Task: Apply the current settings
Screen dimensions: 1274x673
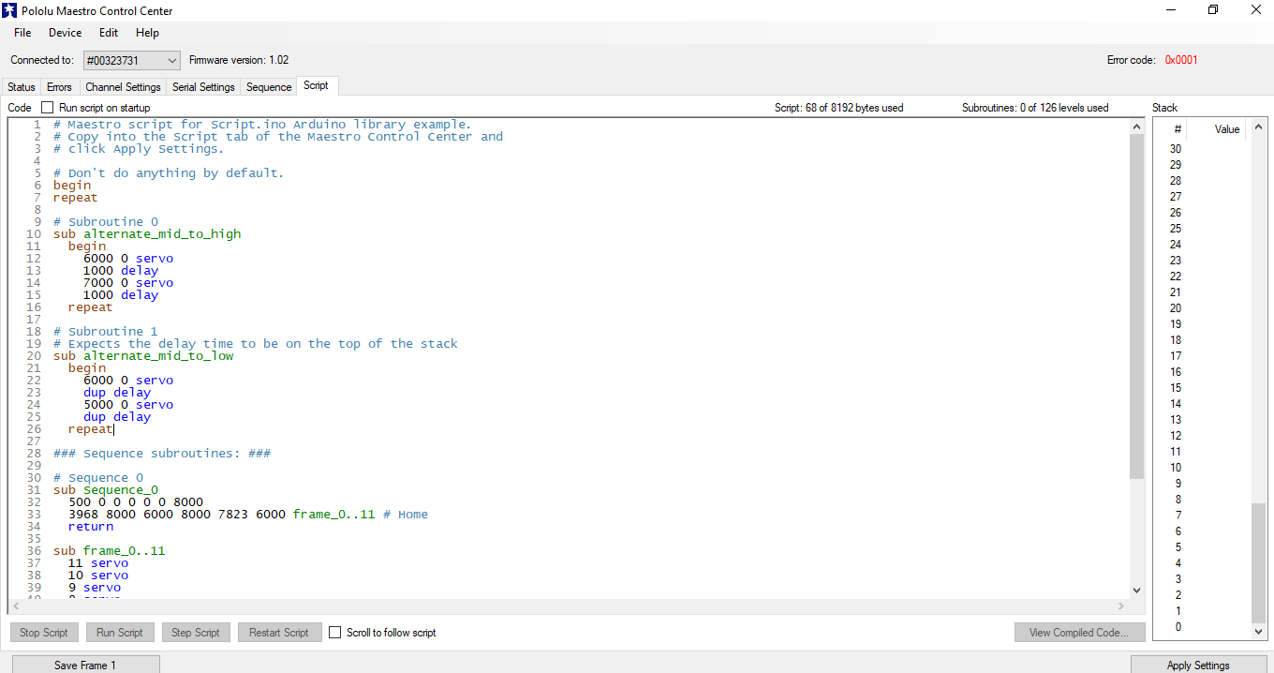Action: 1199,665
